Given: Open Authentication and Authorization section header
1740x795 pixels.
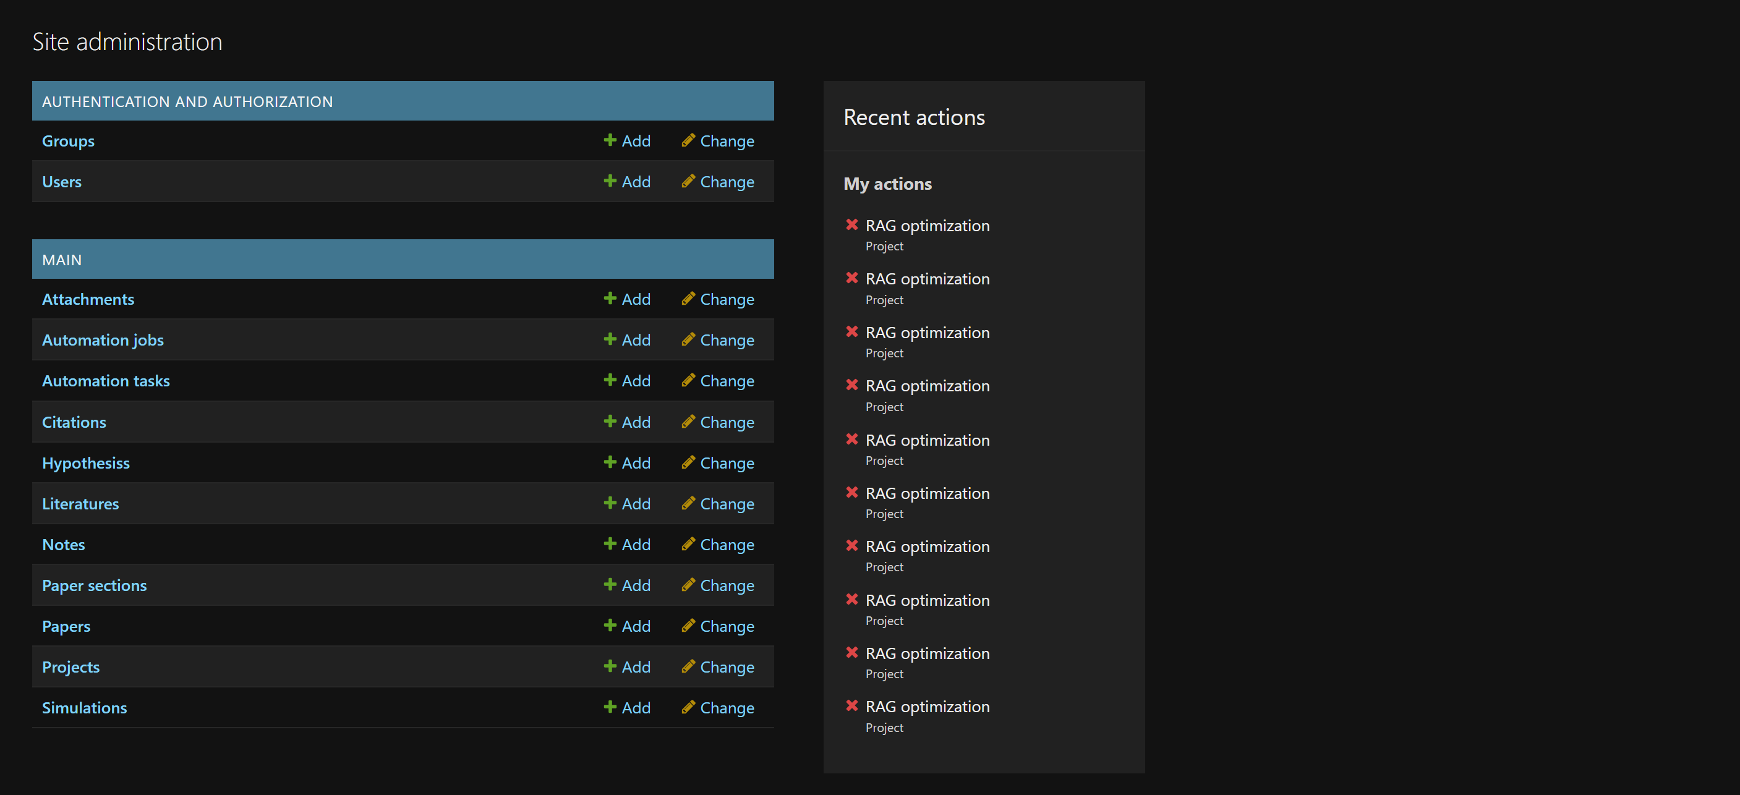Looking at the screenshot, I should tap(187, 101).
